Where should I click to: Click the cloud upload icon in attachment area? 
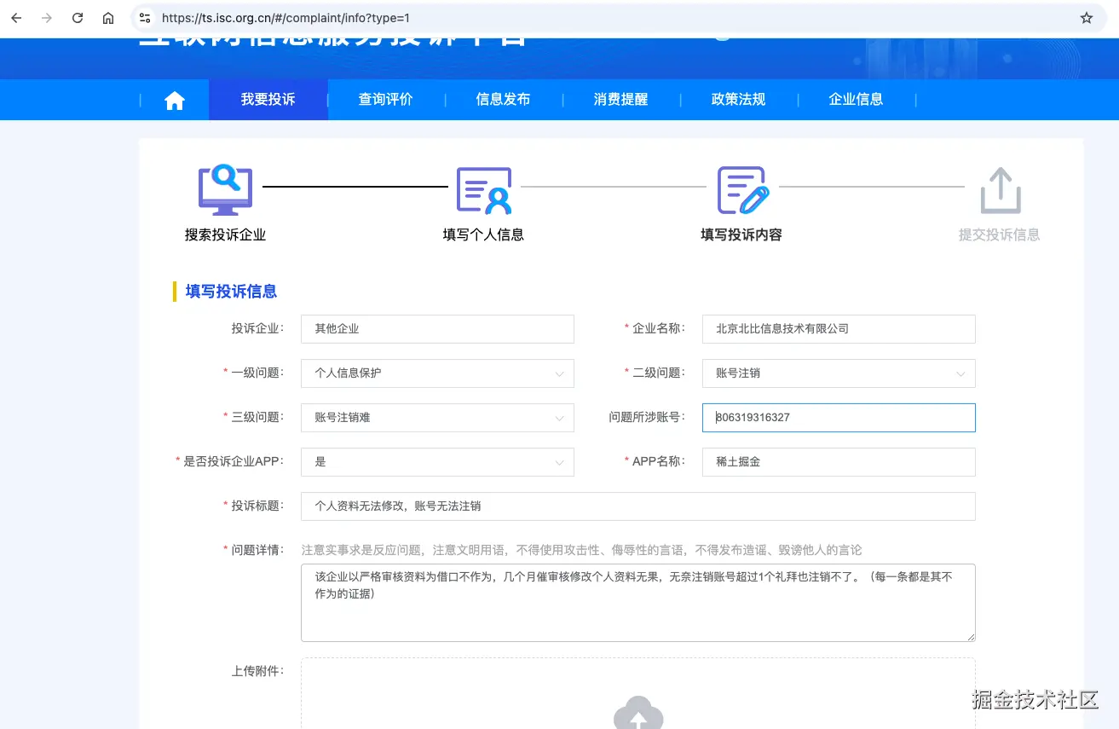pyautogui.click(x=637, y=718)
